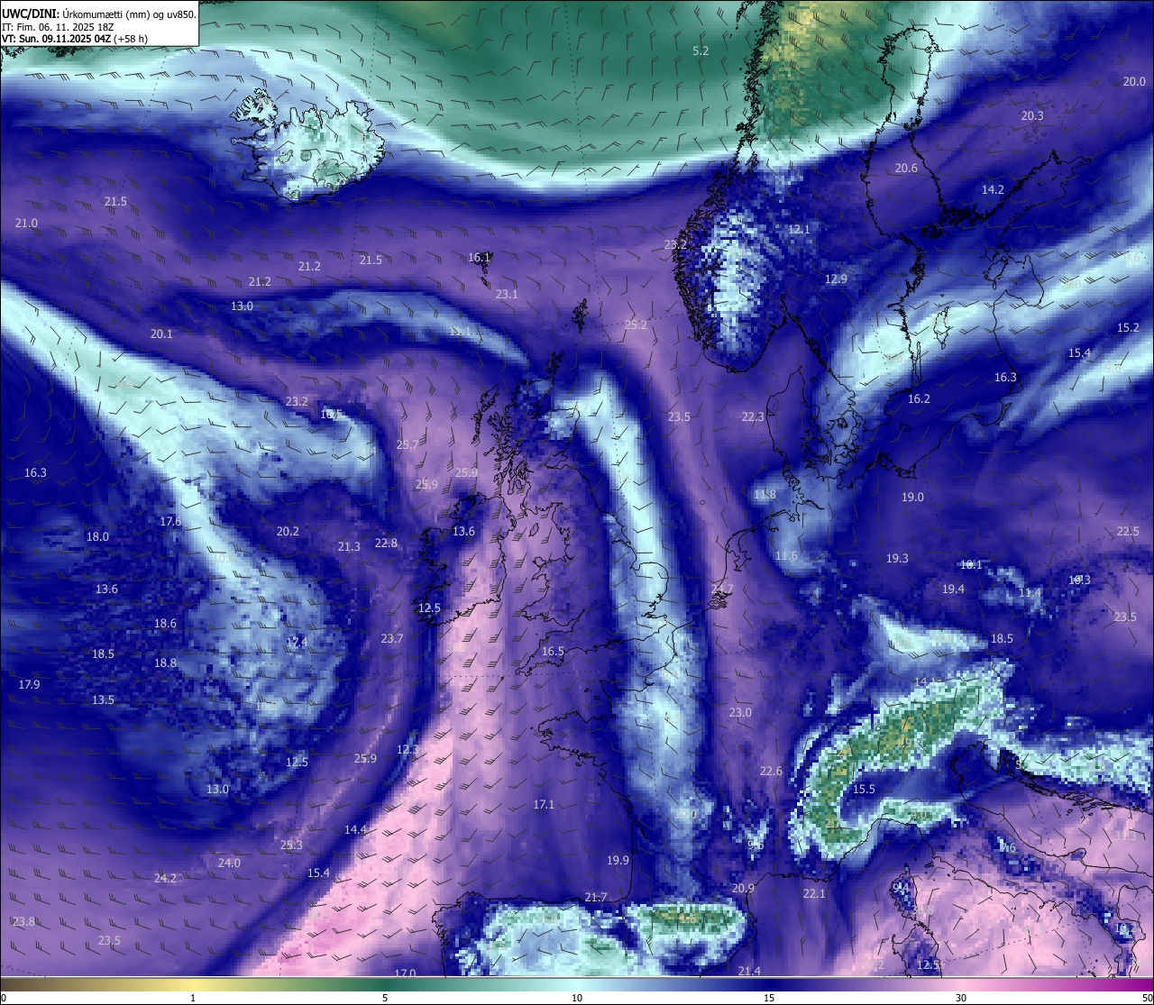The image size is (1154, 1005).
Task: Click the color scale tick label 30
Action: tap(961, 998)
